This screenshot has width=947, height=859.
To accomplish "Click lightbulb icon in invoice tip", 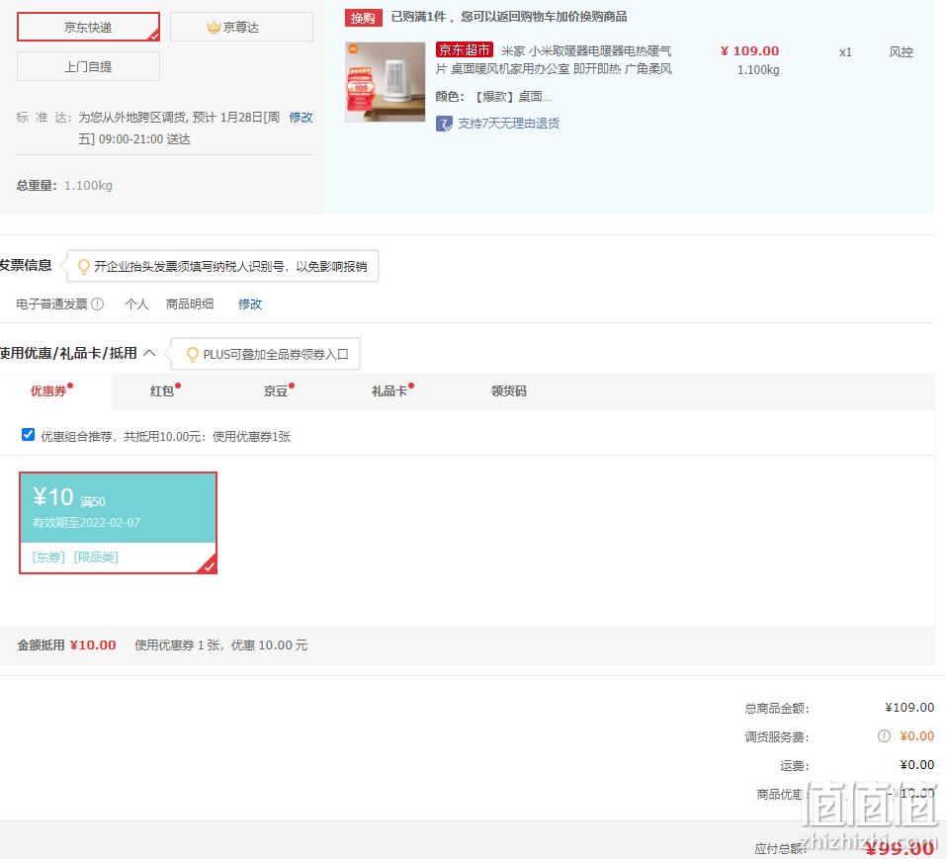I will 84,267.
